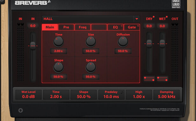Viewport: 196px width, 121px height.
Task: Click the DRY level fader handle
Action: 149,44
